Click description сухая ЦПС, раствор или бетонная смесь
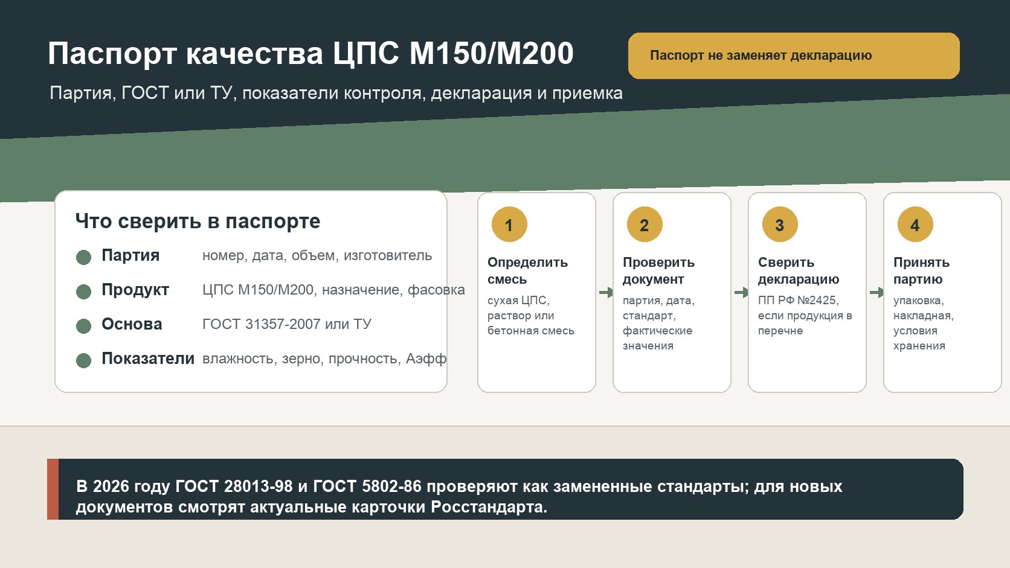This screenshot has width=1010, height=568. pos(531,315)
